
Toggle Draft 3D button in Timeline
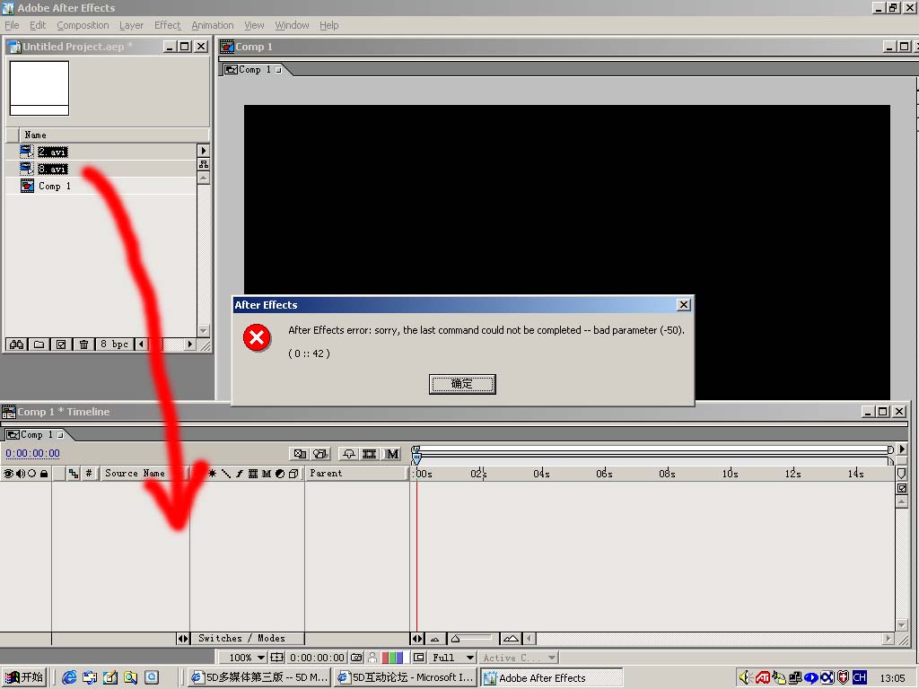tap(320, 454)
